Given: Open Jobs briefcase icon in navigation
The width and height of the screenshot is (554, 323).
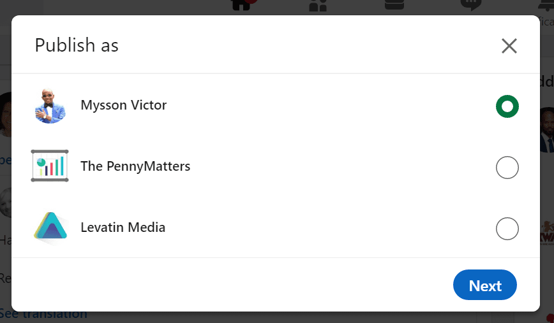Looking at the screenshot, I should (x=394, y=4).
